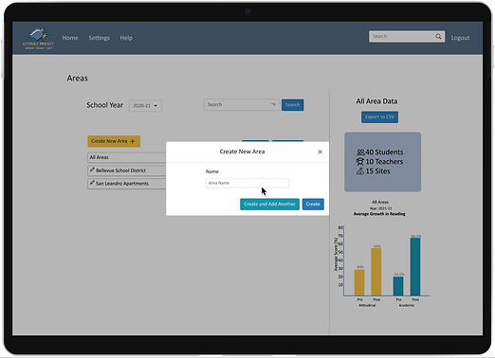Click the Create and Add Another button
Image resolution: width=495 pixels, height=358 pixels.
(269, 204)
